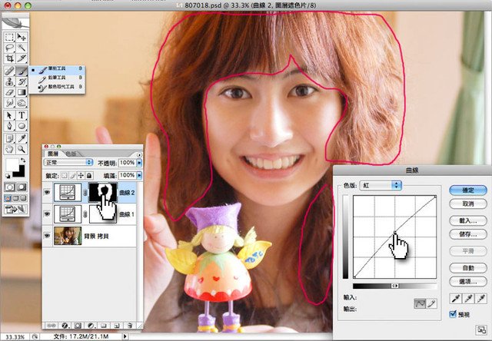The height and width of the screenshot is (341, 492).
Task: Select the Clone Stamp tool
Action: [x=9, y=82]
